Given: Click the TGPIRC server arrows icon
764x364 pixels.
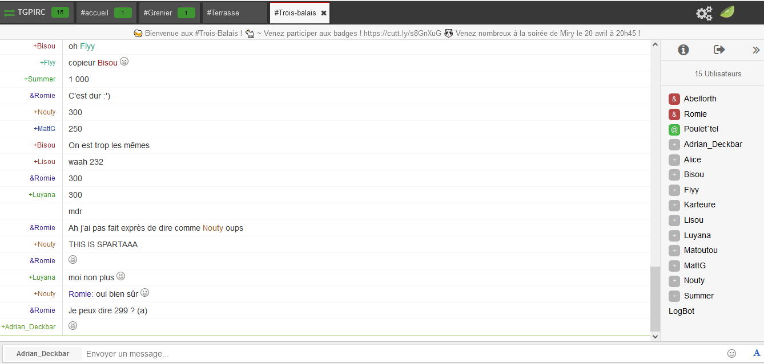Looking at the screenshot, I should 9,13.
